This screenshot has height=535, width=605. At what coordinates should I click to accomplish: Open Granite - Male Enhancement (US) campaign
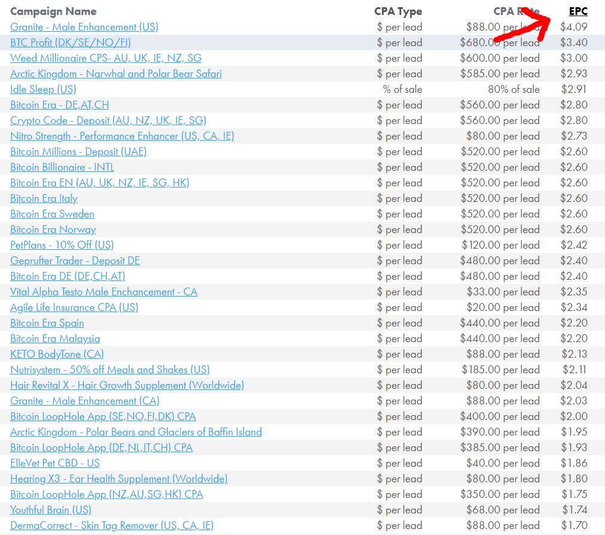click(x=84, y=27)
